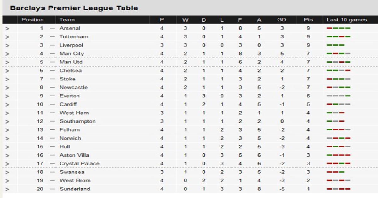Open the expand arrow beside Man Utd
378x198 pixels.
pos(8,62)
